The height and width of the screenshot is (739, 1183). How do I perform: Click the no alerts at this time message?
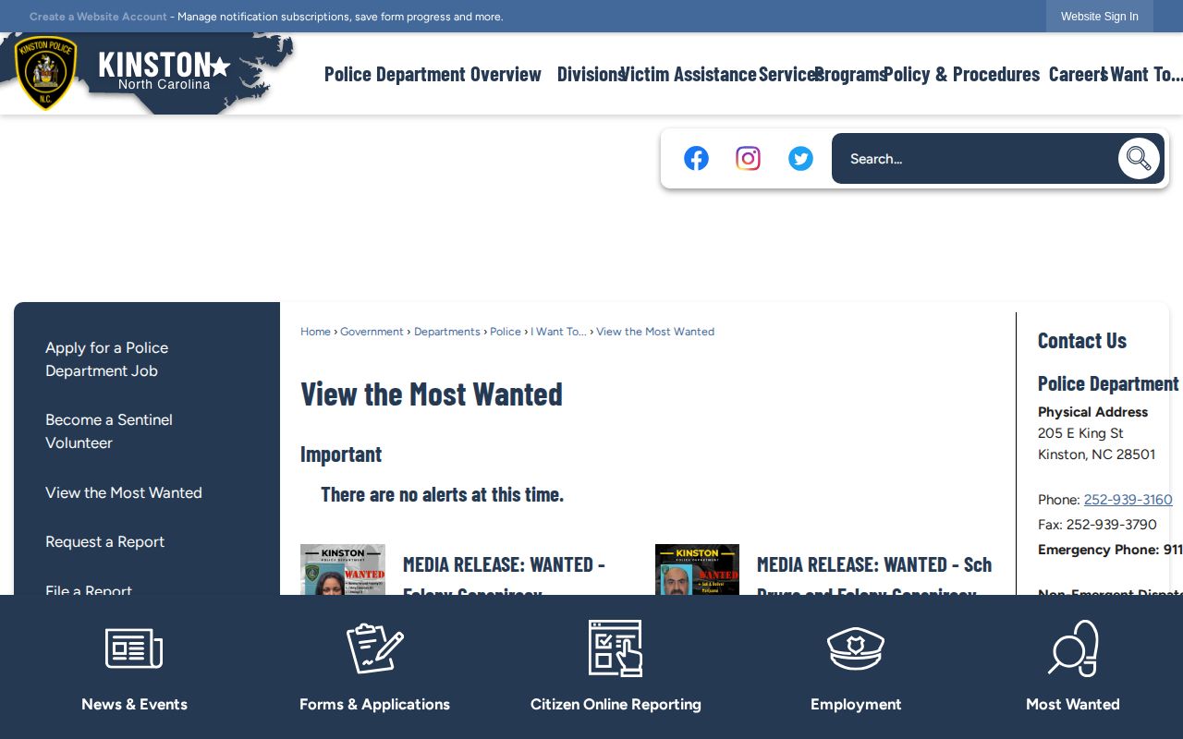tap(442, 494)
